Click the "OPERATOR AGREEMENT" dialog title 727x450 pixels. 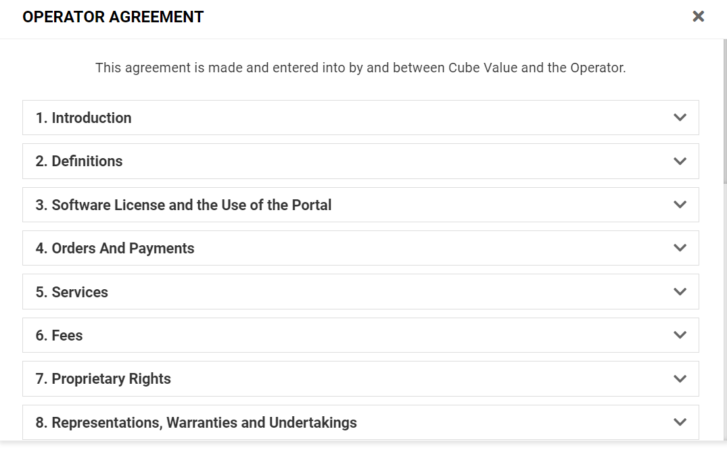[x=113, y=18]
